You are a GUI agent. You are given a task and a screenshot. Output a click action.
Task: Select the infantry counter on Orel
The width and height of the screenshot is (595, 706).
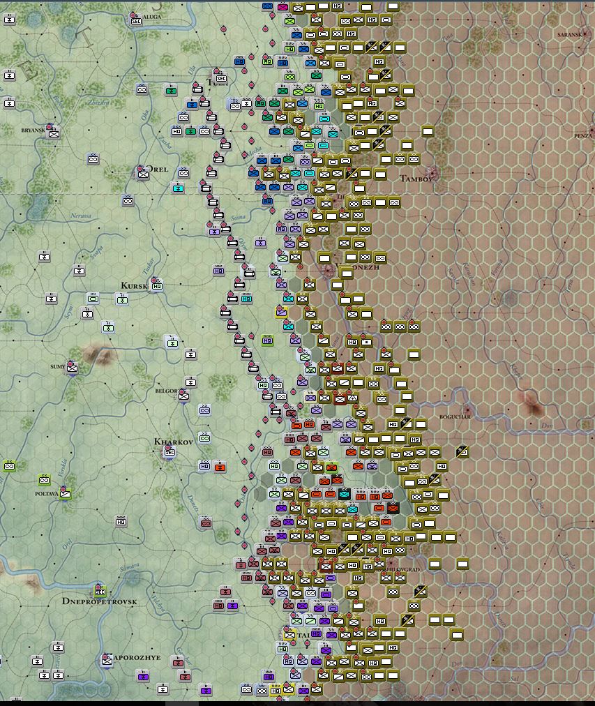(x=144, y=174)
